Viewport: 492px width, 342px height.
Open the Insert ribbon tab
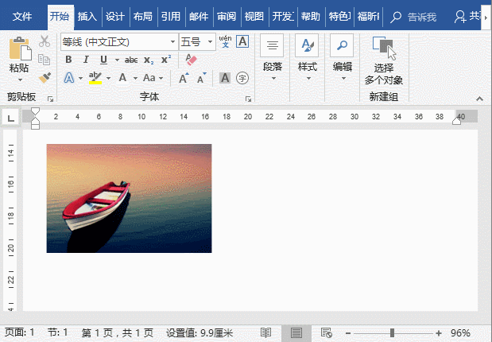[87, 16]
